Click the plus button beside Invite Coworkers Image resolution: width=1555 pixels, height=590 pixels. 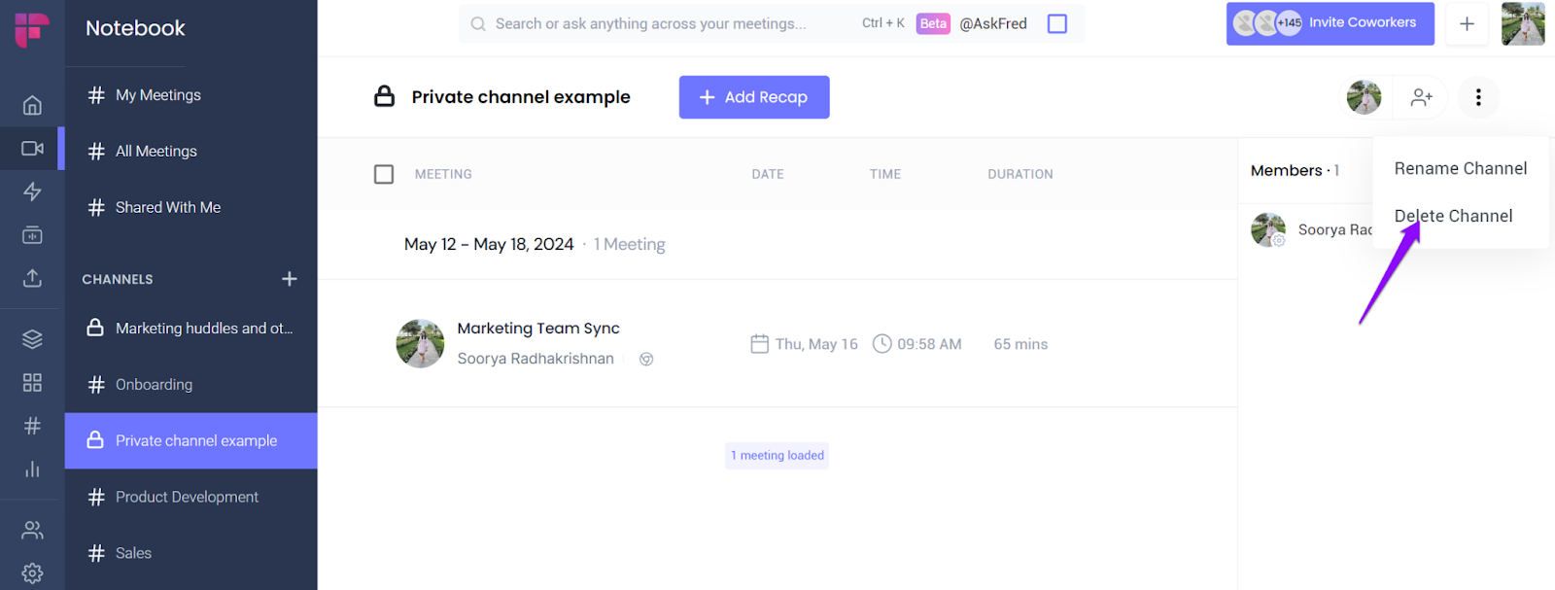click(x=1467, y=23)
